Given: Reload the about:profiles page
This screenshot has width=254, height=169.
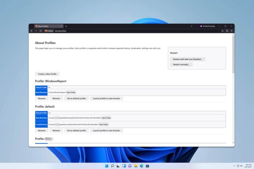Looking at the screenshot, I should (x=40, y=31).
